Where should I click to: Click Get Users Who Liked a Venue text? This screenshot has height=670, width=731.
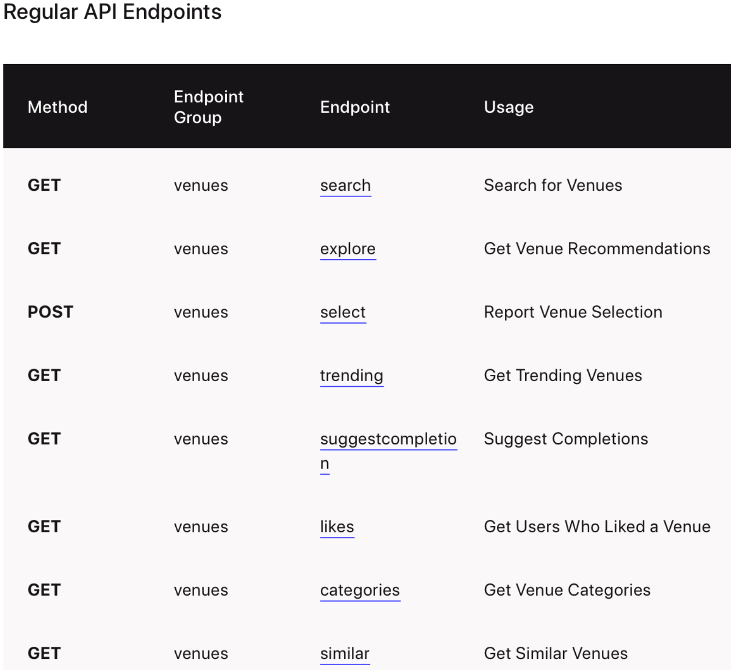pos(597,527)
